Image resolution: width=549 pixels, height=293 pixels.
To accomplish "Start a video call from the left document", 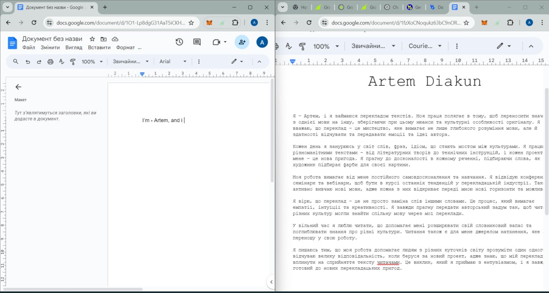I will click(x=216, y=42).
